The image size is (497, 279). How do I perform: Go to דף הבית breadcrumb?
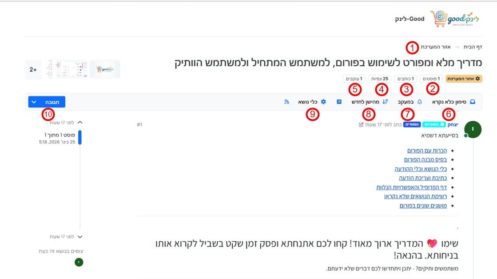pyautogui.click(x=473, y=47)
